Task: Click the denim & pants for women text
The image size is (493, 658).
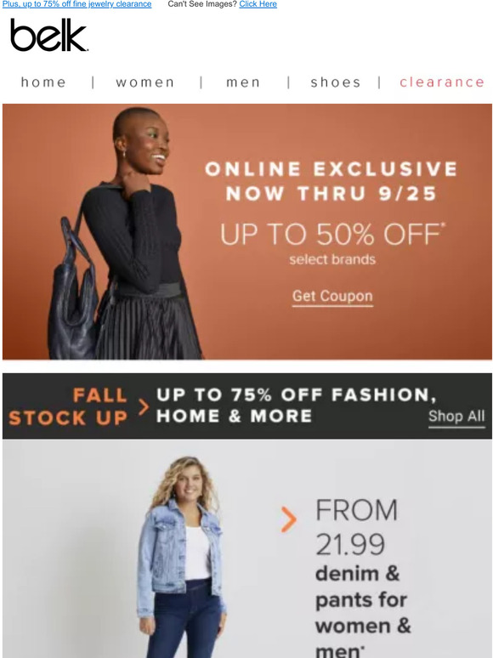Action: click(363, 612)
